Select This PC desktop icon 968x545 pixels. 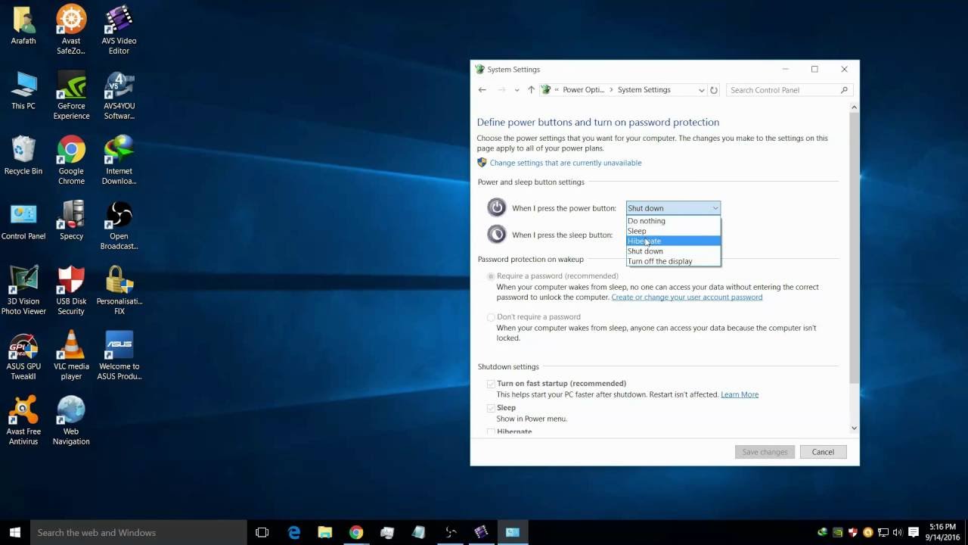coord(23,91)
